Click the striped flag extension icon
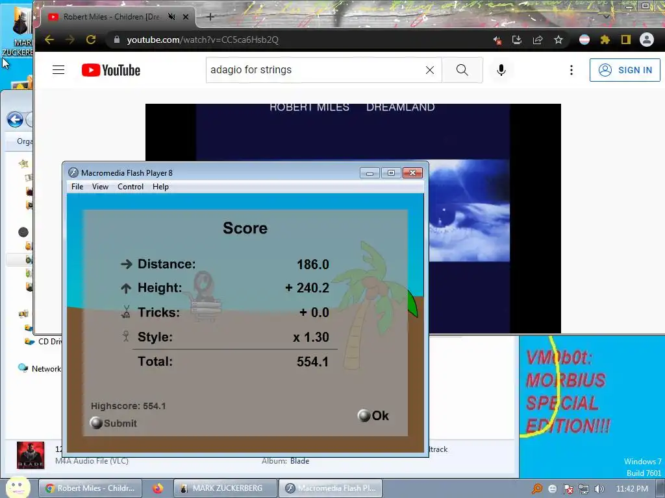Viewport: 665px width, 498px height. tap(584, 40)
